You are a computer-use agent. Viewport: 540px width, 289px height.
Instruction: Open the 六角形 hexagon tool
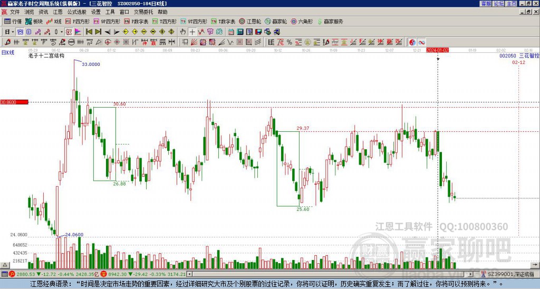(x=302, y=21)
